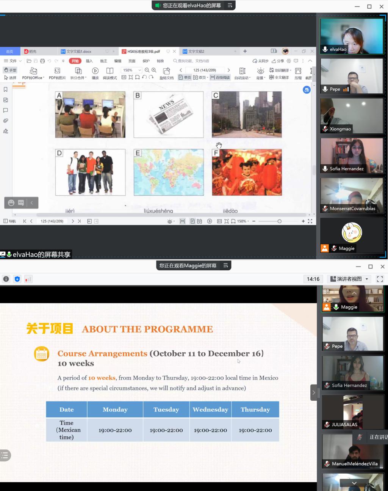
Task: Toggle 自动滚动 auto scroll
Action: coord(242,74)
